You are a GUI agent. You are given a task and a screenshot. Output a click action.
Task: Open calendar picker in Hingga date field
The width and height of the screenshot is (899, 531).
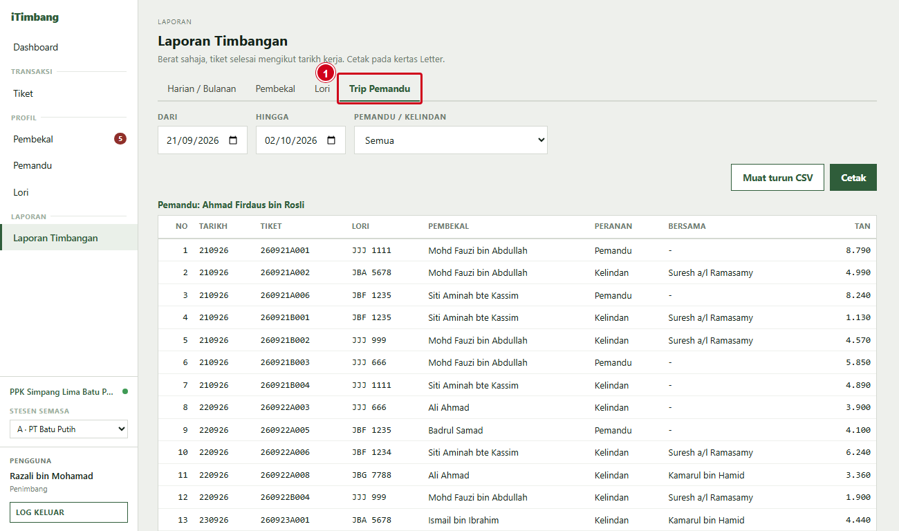click(331, 140)
